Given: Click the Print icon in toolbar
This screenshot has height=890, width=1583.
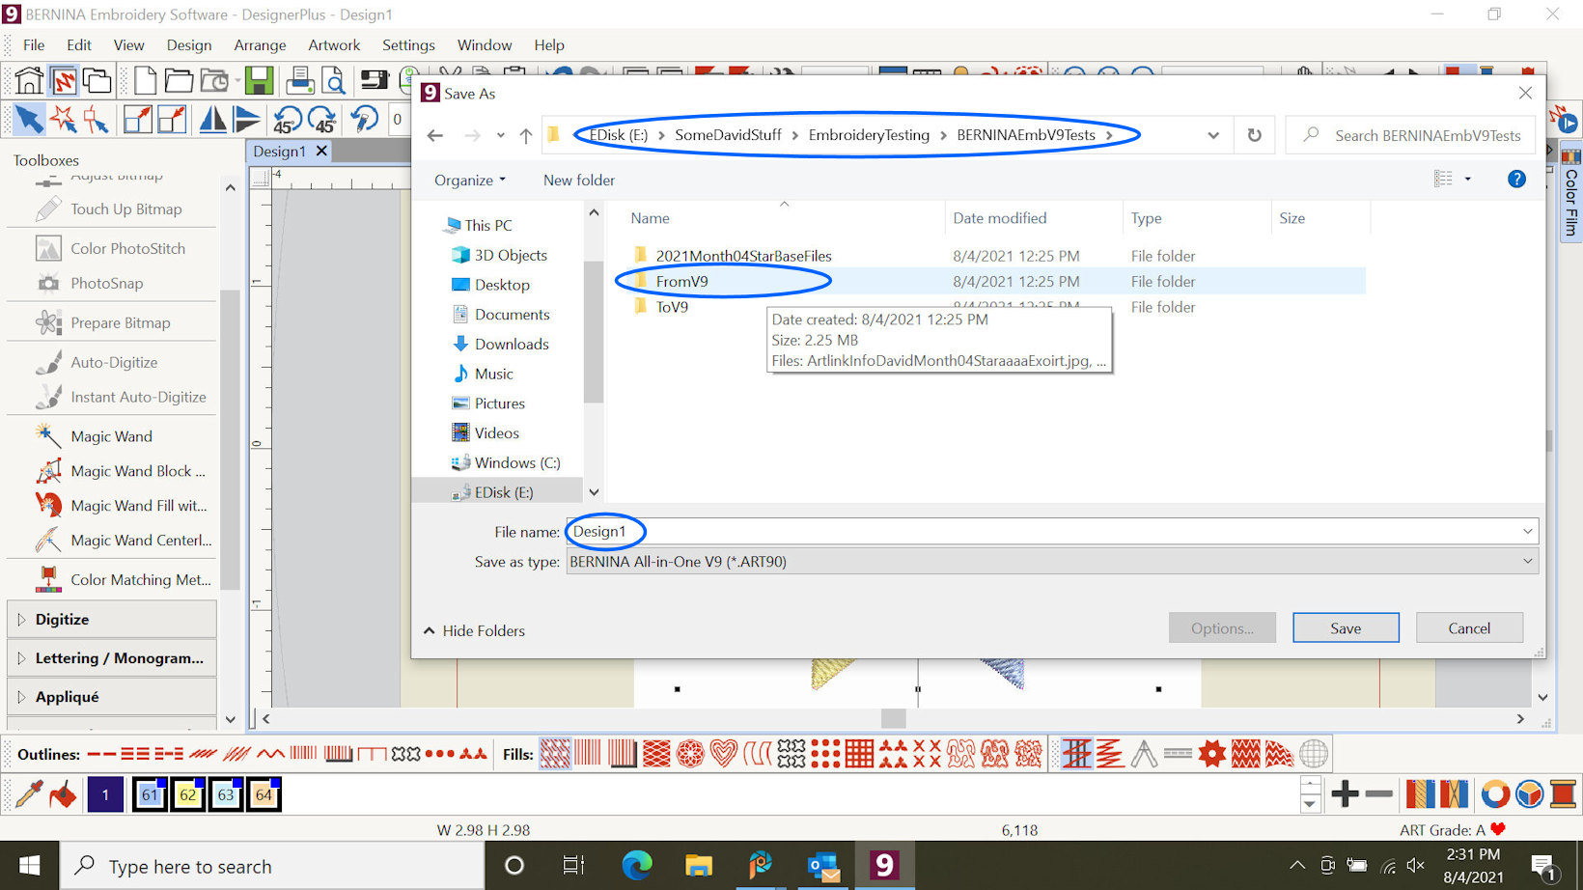Looking at the screenshot, I should [300, 81].
